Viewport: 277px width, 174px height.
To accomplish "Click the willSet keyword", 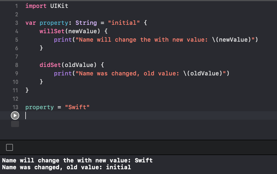I will [x=52, y=31].
